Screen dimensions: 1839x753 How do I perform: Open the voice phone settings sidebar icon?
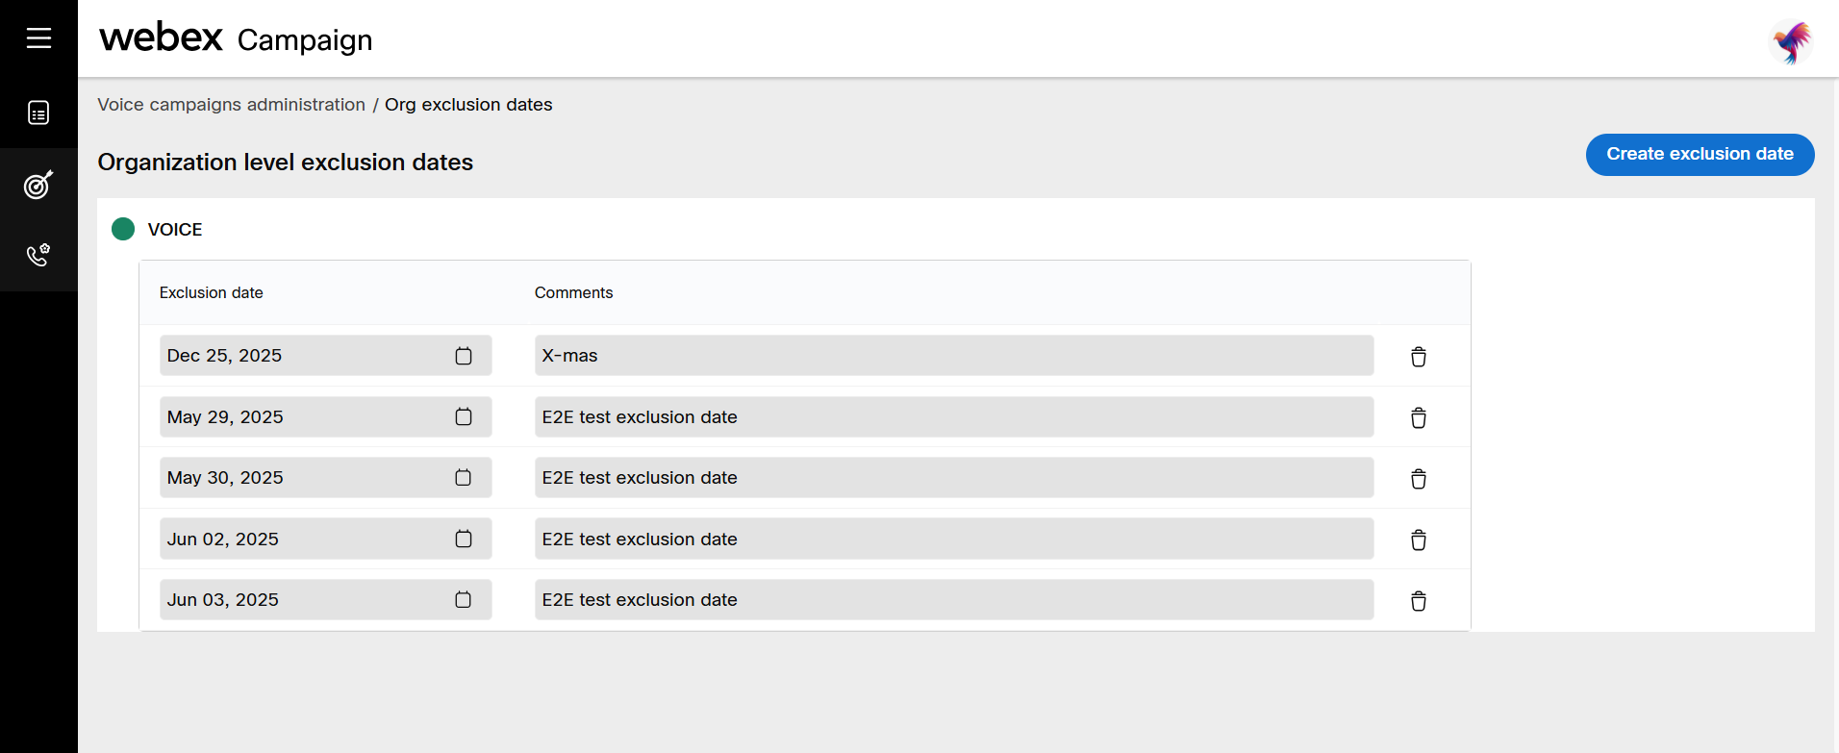point(38,255)
